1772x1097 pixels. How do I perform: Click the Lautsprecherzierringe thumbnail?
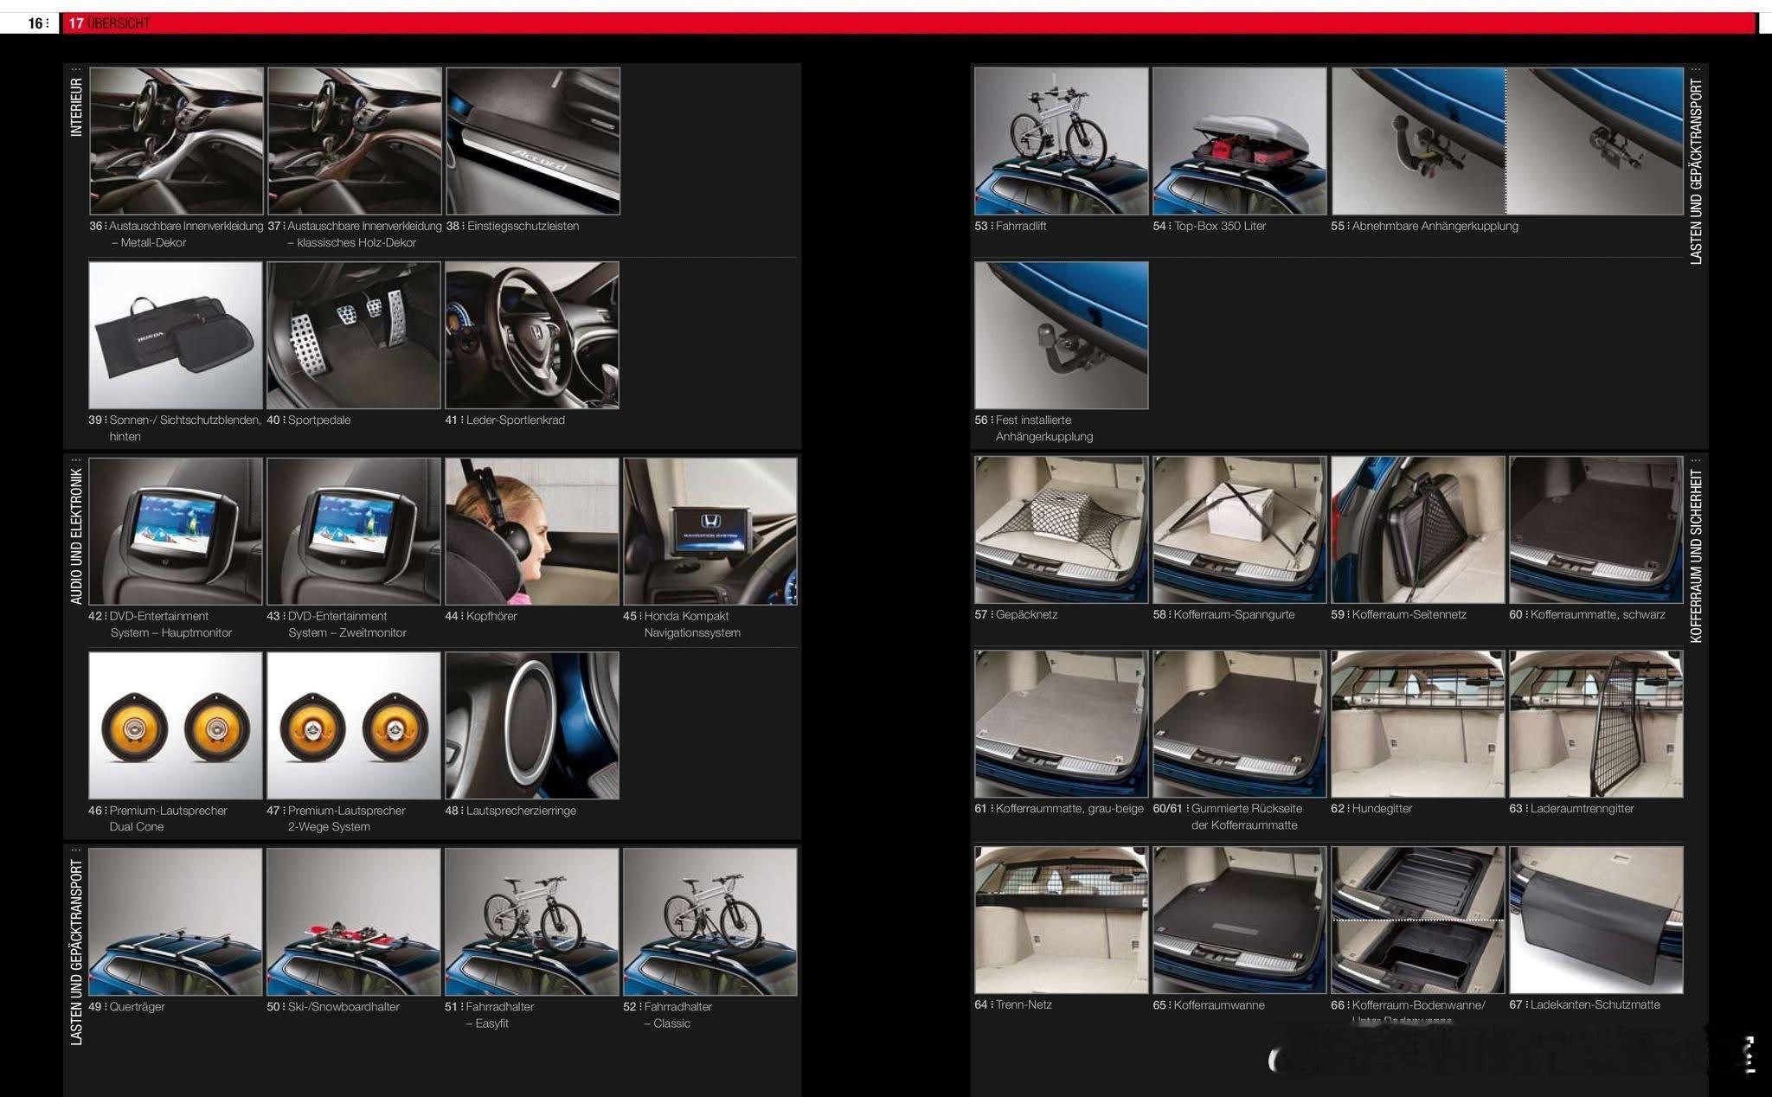coord(532,726)
